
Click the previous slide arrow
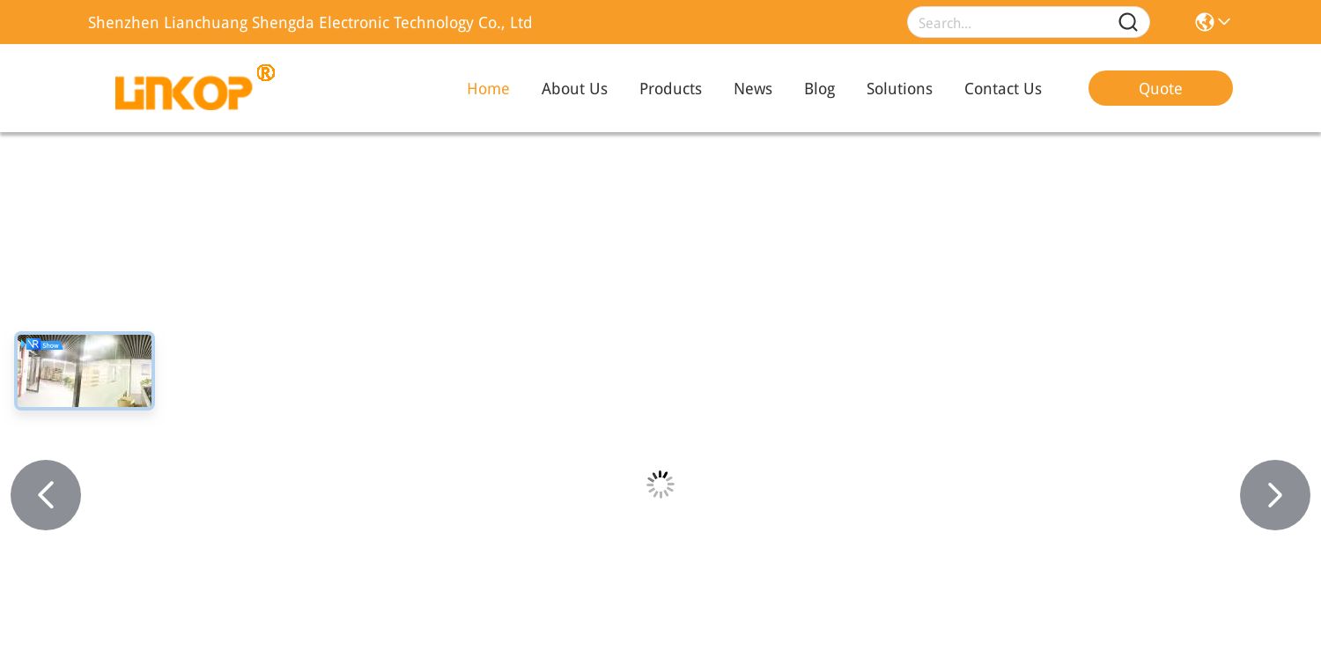coord(46,494)
